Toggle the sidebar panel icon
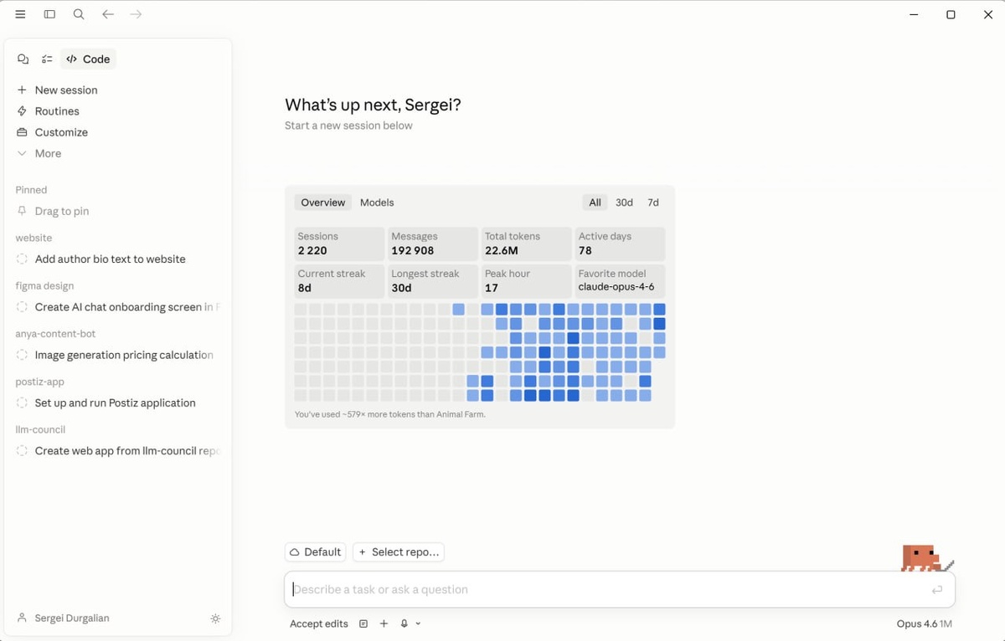This screenshot has height=641, width=1005. click(49, 14)
